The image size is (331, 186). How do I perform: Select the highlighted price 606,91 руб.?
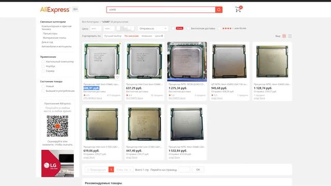tap(91, 88)
